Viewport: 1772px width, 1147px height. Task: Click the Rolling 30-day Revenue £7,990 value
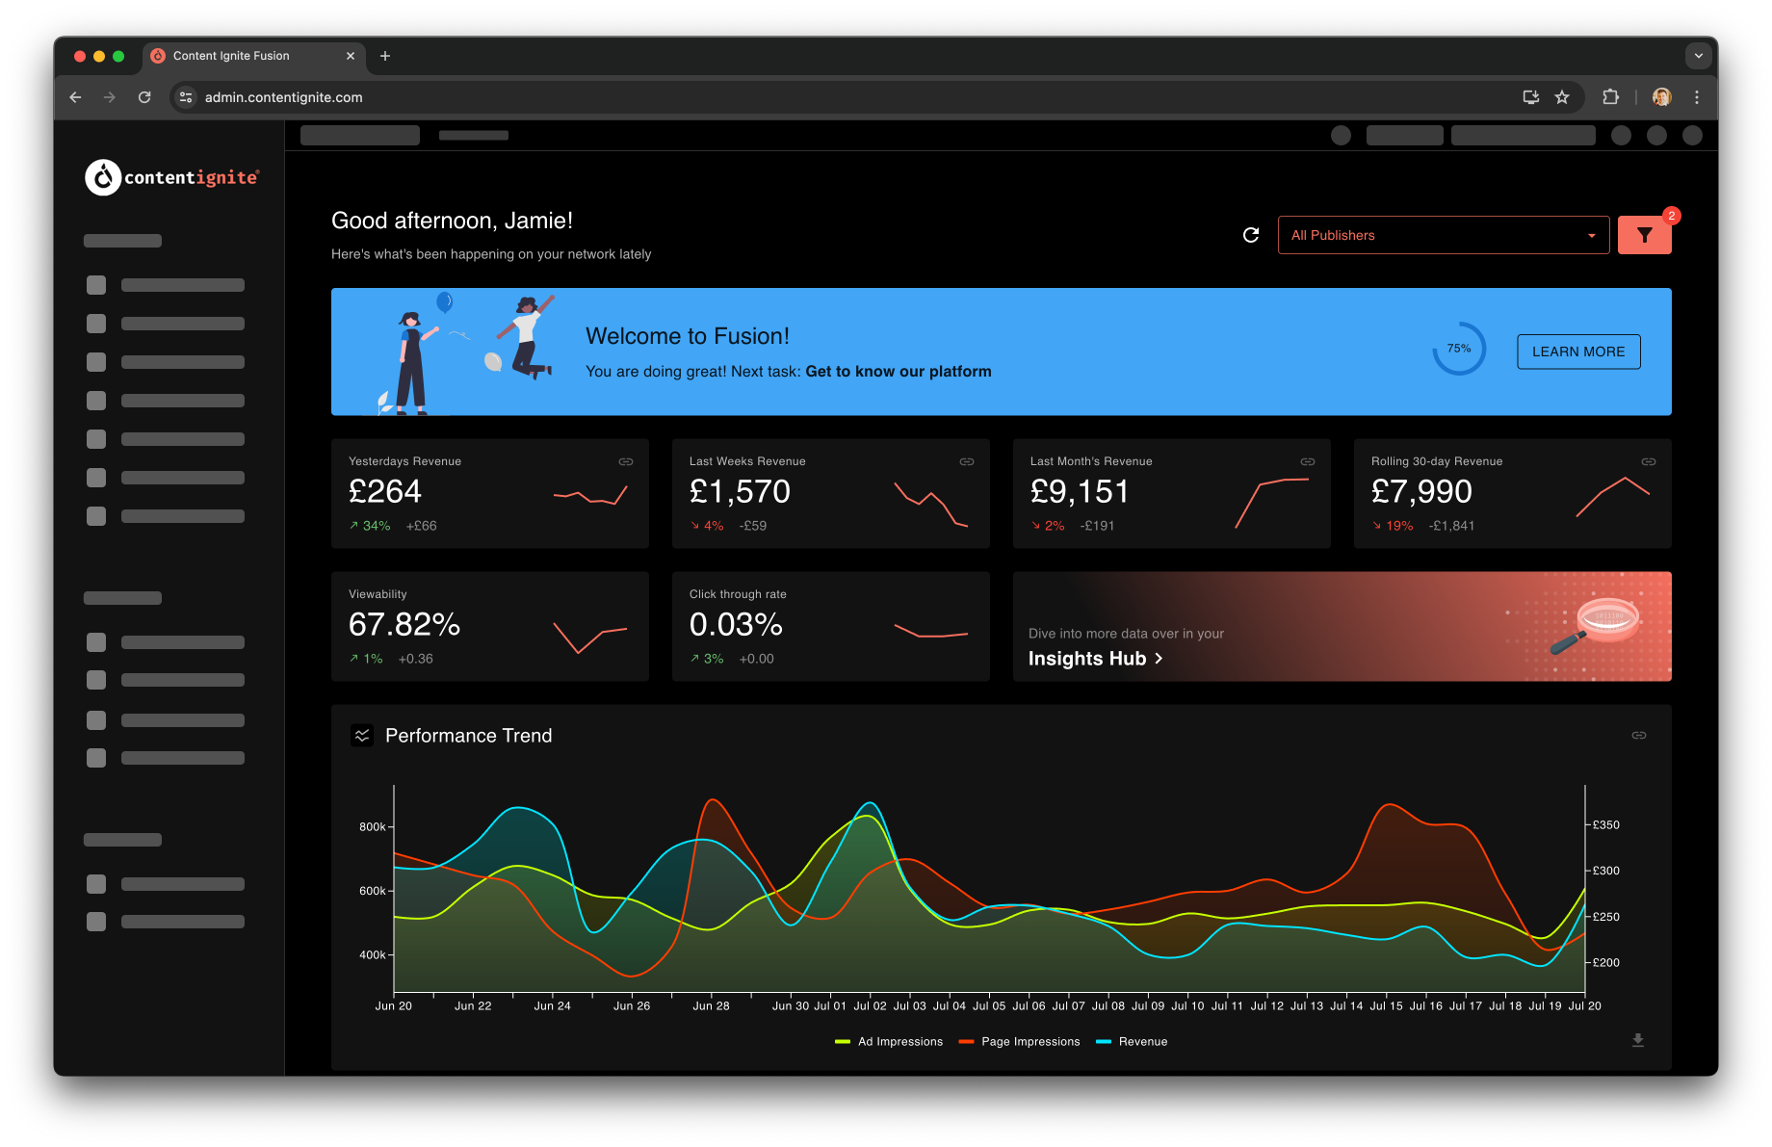[1421, 492]
